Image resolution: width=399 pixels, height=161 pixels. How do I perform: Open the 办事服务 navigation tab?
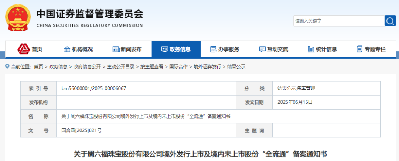pos(225,49)
